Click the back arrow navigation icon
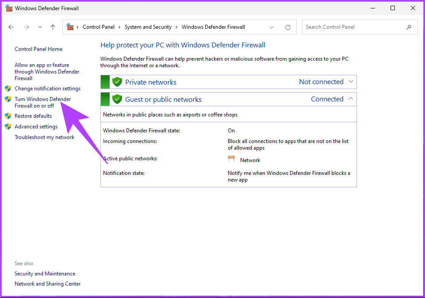 (11, 27)
